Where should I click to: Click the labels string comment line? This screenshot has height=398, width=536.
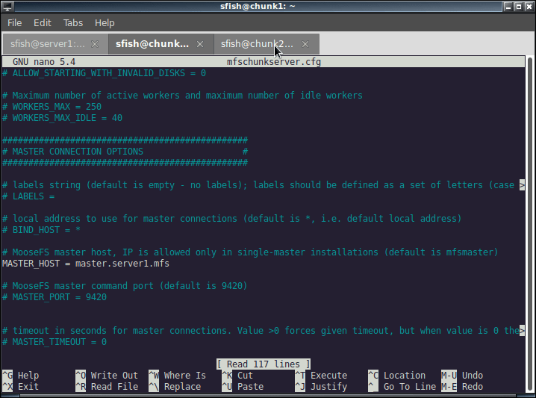pyautogui.click(x=264, y=185)
